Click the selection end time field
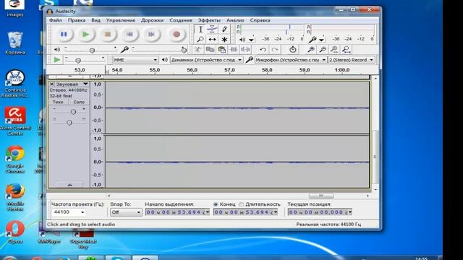 pos(245,212)
